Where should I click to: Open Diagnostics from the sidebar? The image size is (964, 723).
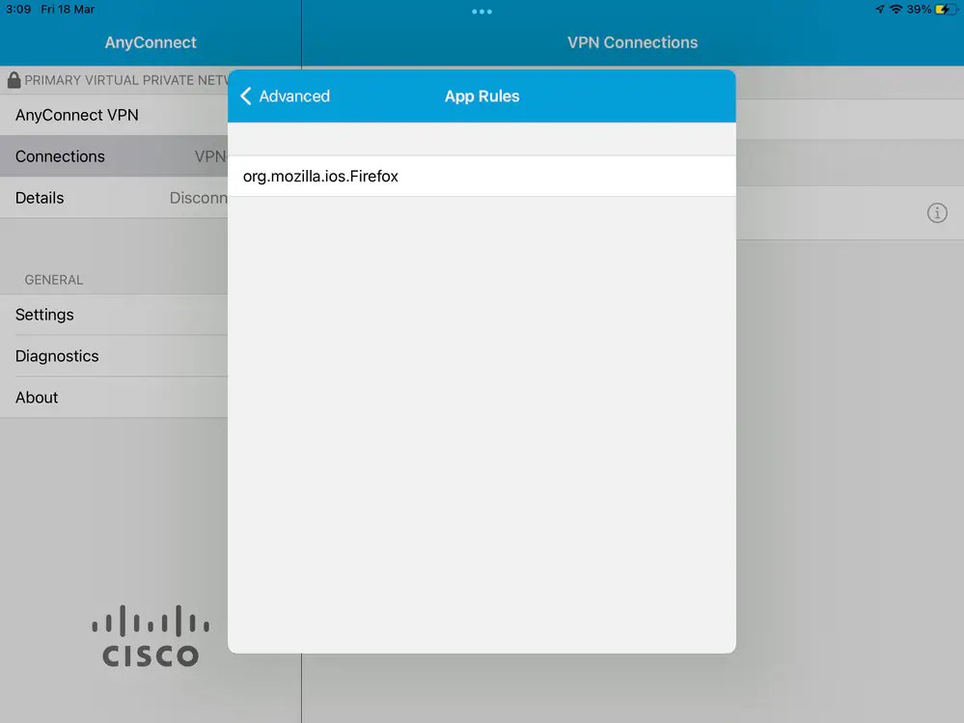pyautogui.click(x=57, y=355)
